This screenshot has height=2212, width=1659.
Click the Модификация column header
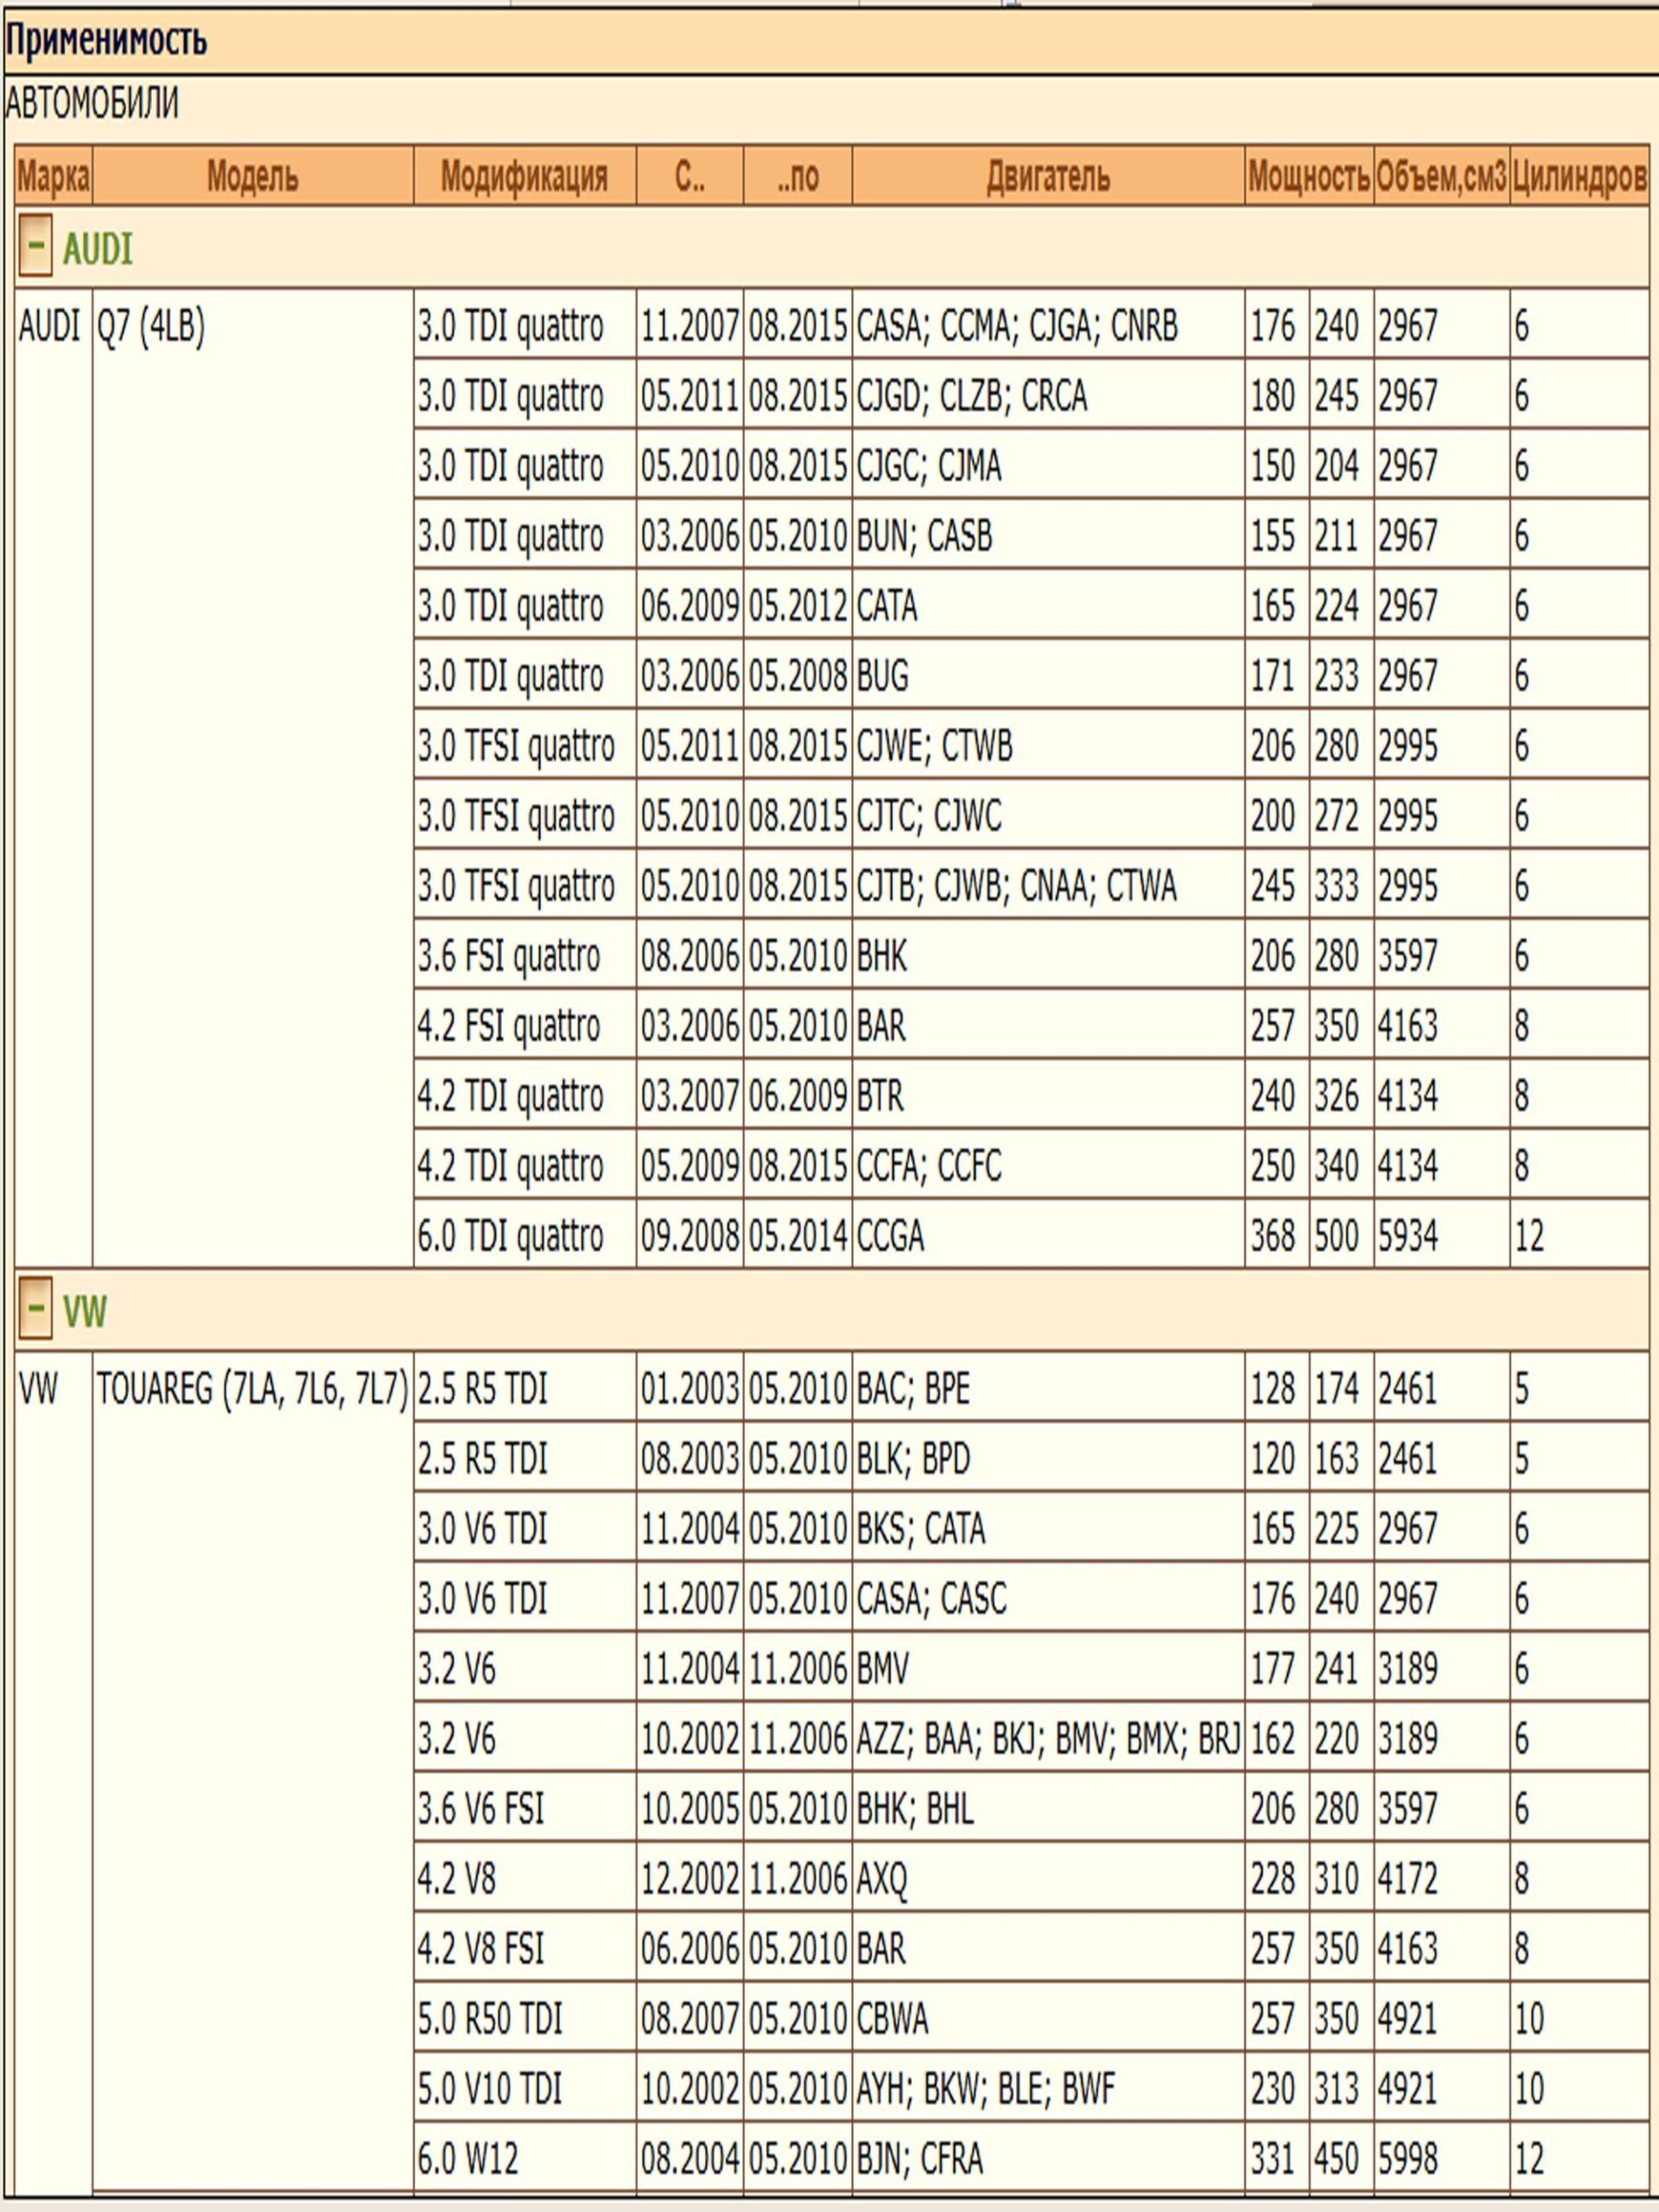[524, 178]
